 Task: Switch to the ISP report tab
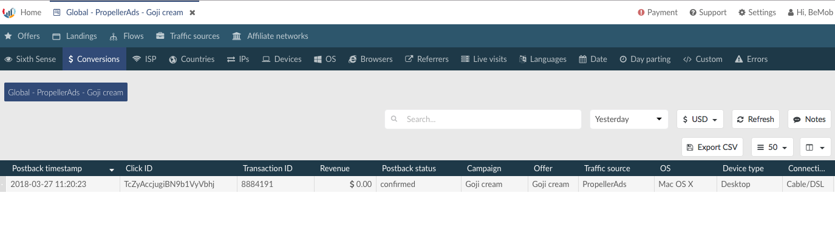[x=145, y=59]
